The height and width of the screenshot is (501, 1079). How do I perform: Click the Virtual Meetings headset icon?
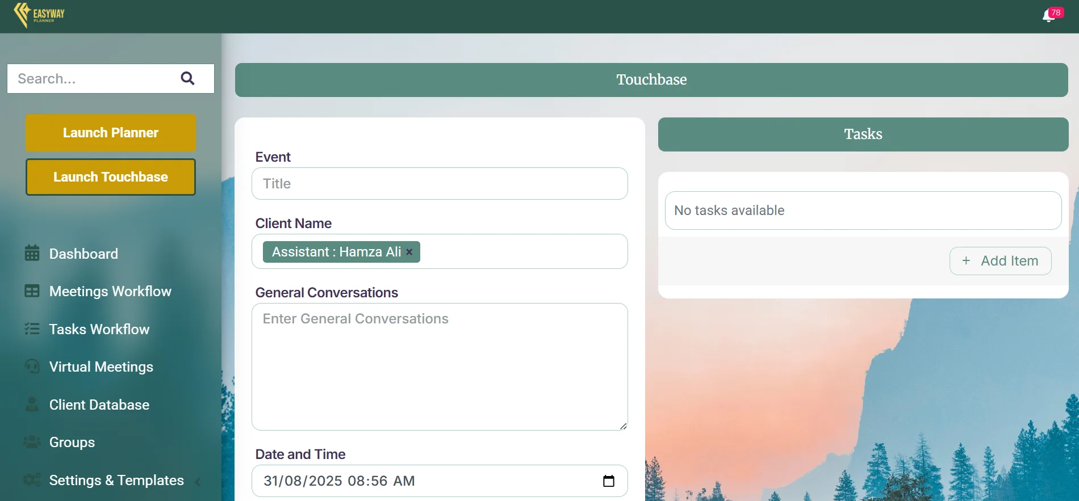(32, 367)
